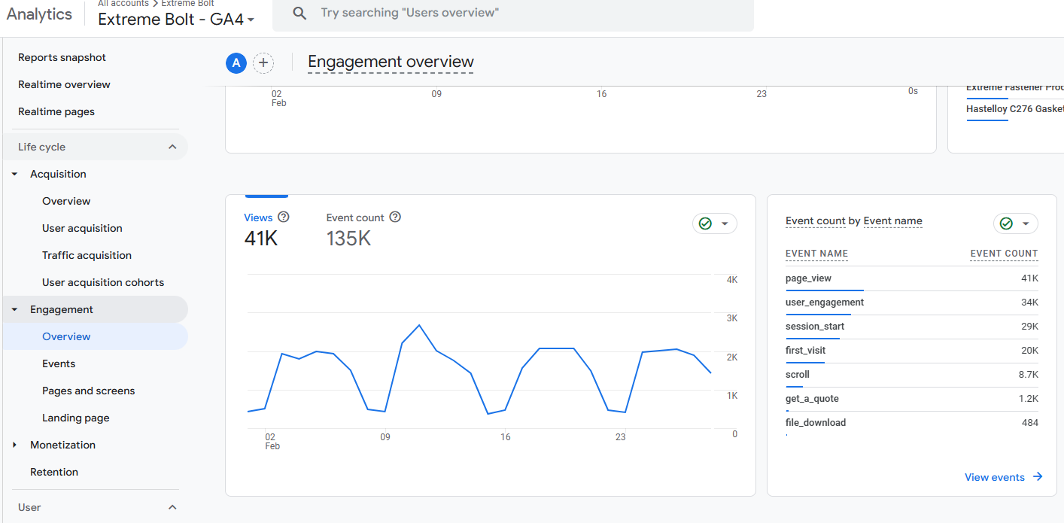Open the Event name card dropdown arrow
The height and width of the screenshot is (523, 1064).
[1026, 223]
